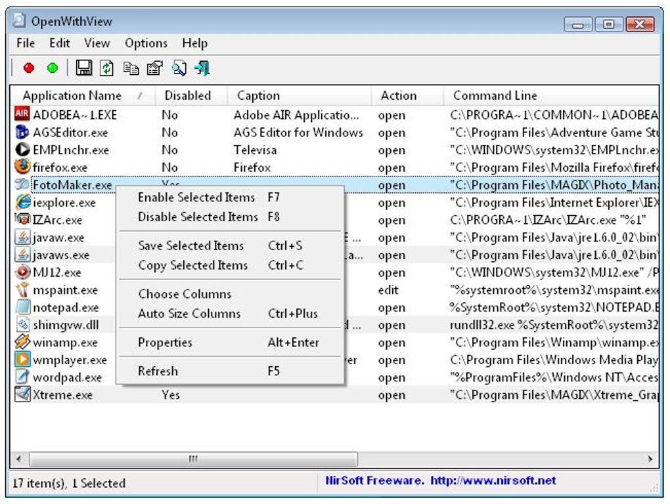Screen dimensions: 670x504
Task: Click the Copy Selected Items toolbar icon
Action: [x=131, y=68]
